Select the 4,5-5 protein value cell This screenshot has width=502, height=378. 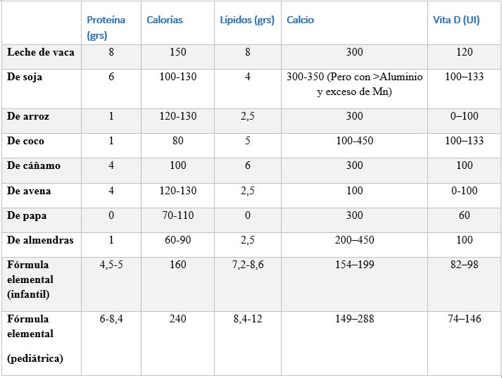coord(111,265)
